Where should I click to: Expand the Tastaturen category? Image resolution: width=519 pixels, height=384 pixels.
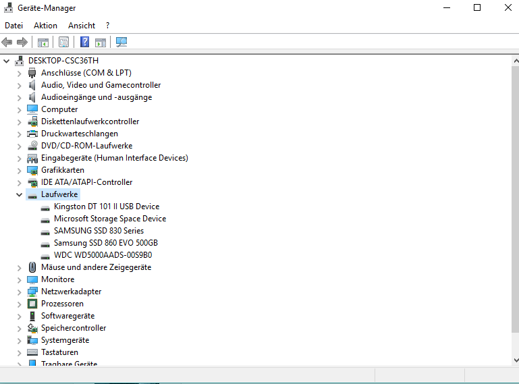pyautogui.click(x=19, y=353)
